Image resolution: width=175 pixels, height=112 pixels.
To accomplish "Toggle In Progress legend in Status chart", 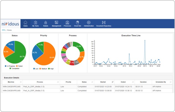I will click(10, 66).
